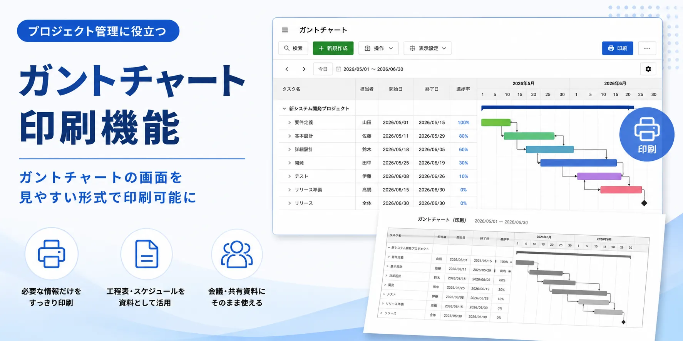Go to previous period with left arrow
The image size is (683, 341).
tap(286, 69)
